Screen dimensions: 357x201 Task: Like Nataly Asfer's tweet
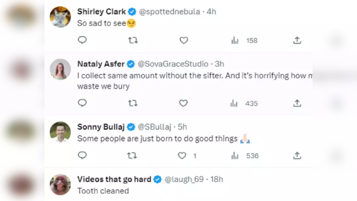183,104
